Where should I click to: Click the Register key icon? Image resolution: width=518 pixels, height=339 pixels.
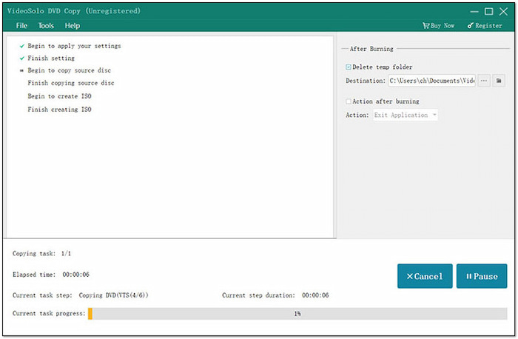[471, 26]
